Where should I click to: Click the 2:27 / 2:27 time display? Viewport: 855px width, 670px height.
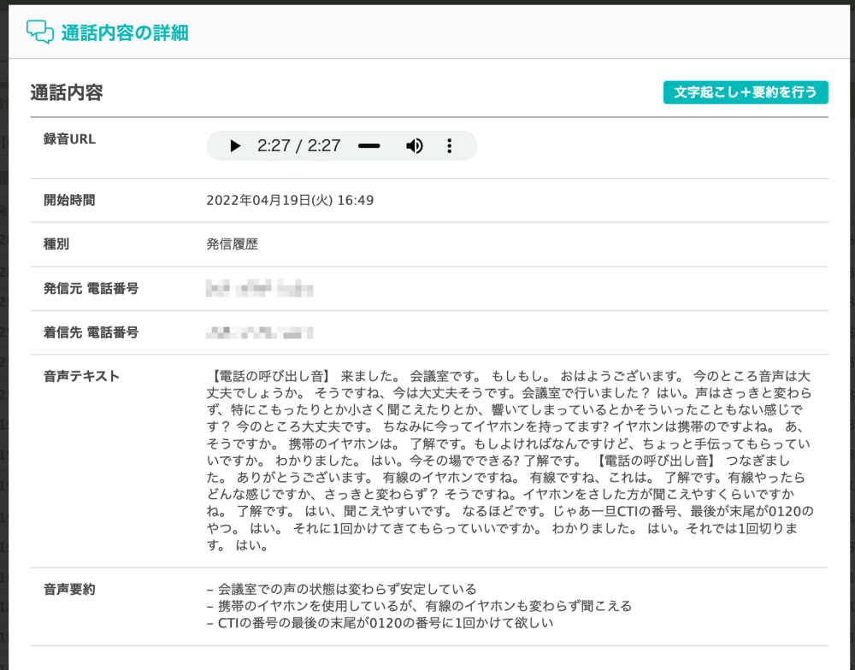pyautogui.click(x=298, y=146)
